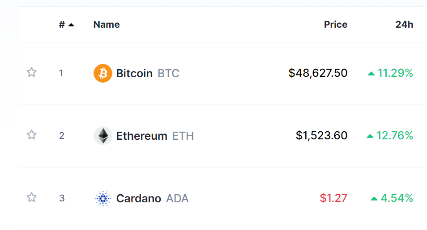427x230 pixels.
Task: Star Bitcoin to add to watchlist
Action: 31,72
